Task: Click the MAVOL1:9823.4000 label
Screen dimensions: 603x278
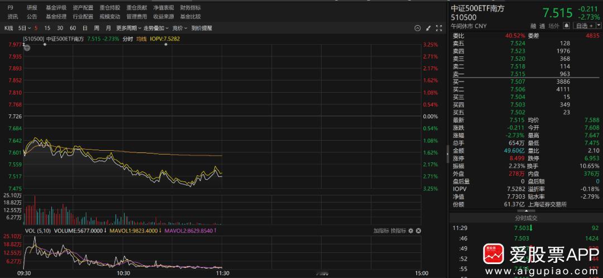Action: (x=135, y=231)
